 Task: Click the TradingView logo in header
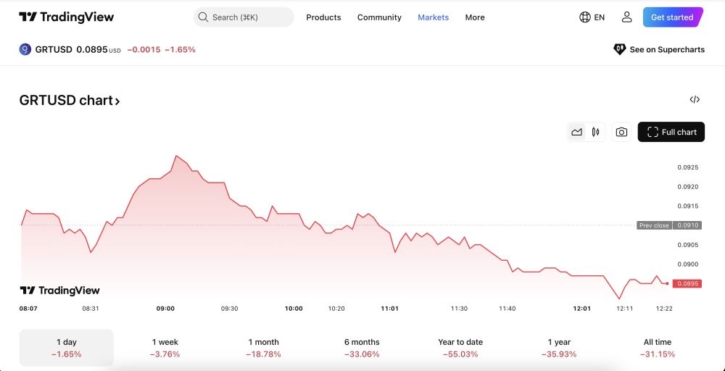pyautogui.click(x=66, y=17)
